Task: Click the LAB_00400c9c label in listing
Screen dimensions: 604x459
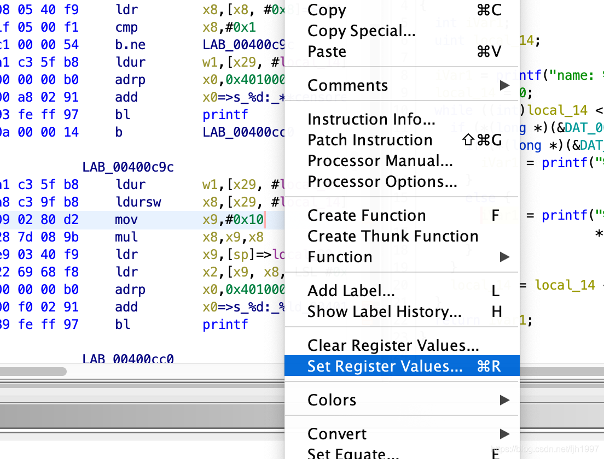Action: pos(128,167)
